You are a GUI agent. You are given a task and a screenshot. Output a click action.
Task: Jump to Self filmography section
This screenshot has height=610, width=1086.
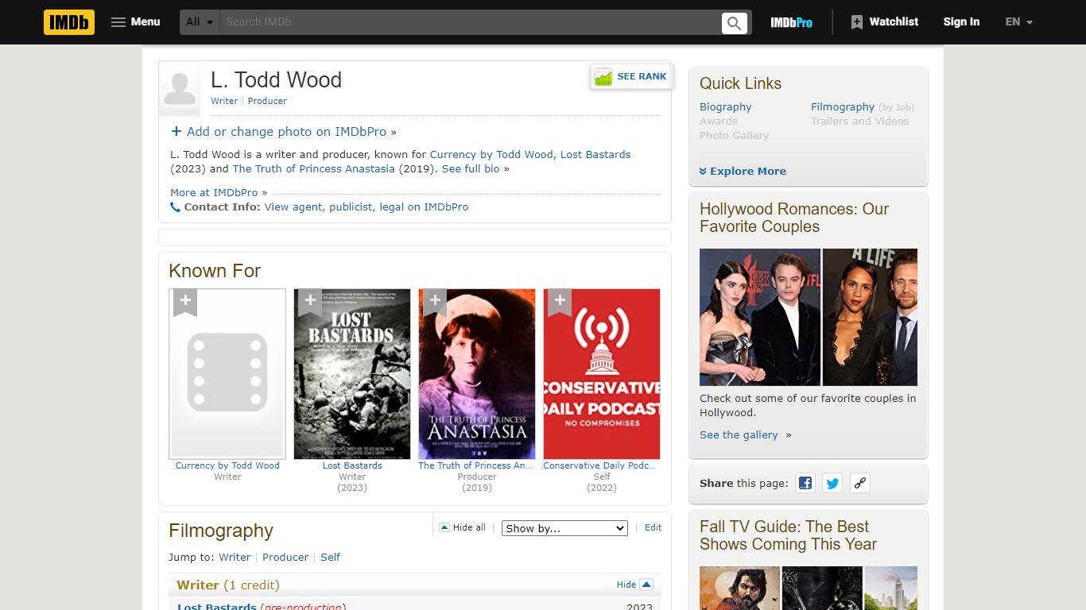[x=330, y=558]
